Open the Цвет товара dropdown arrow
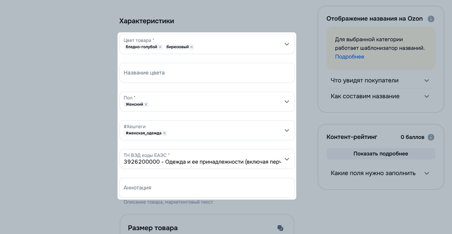The image size is (452, 234). pyautogui.click(x=286, y=44)
